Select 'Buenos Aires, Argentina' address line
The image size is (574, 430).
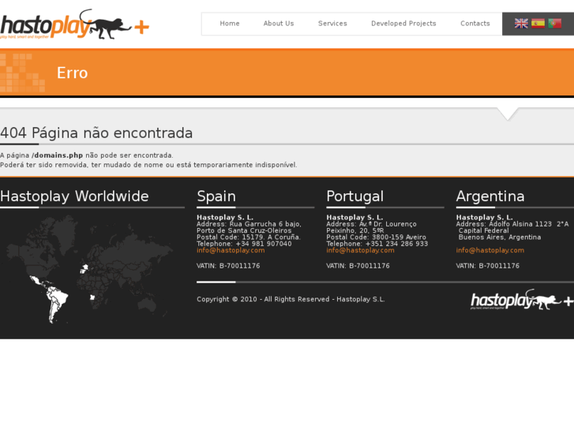[x=500, y=237]
